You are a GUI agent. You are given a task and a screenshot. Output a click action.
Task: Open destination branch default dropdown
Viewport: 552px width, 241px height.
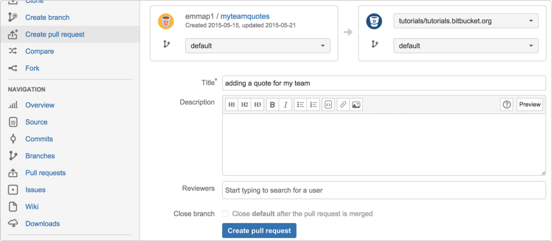(466, 46)
